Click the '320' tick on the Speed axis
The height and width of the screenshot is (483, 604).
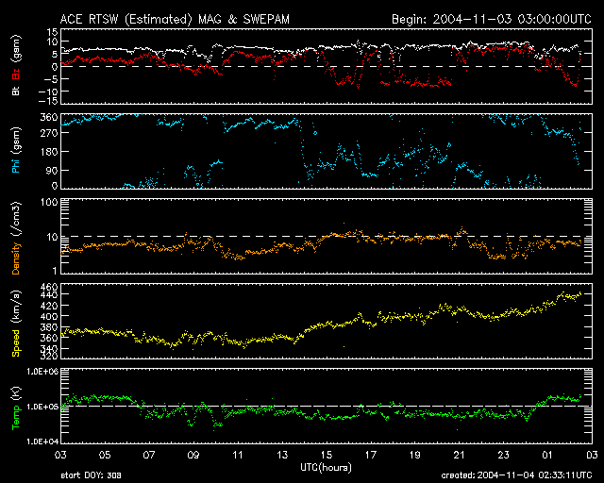pyautogui.click(x=49, y=357)
